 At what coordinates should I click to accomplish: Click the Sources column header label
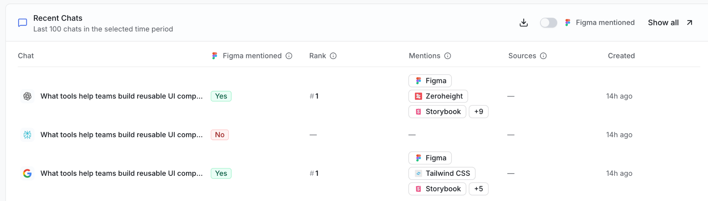522,56
